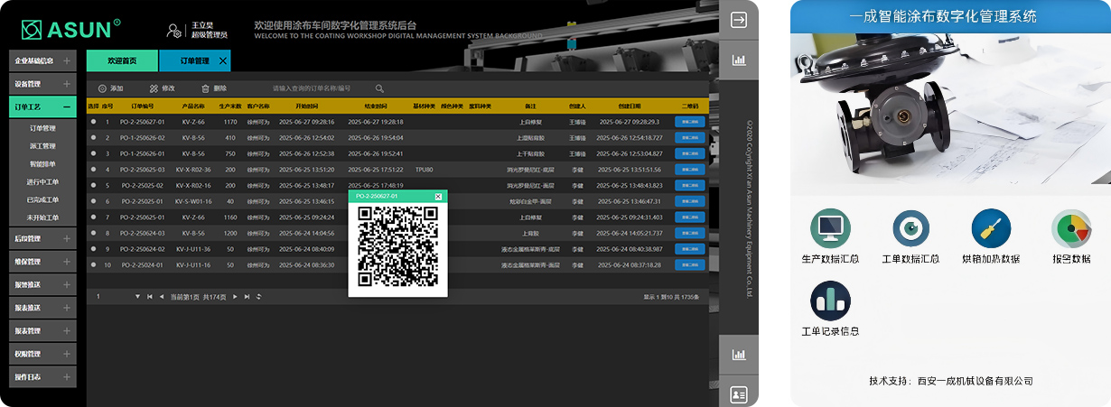Collapse the 订单工艺 sidebar section
Viewport: 1111px width, 407px height.
click(x=67, y=106)
